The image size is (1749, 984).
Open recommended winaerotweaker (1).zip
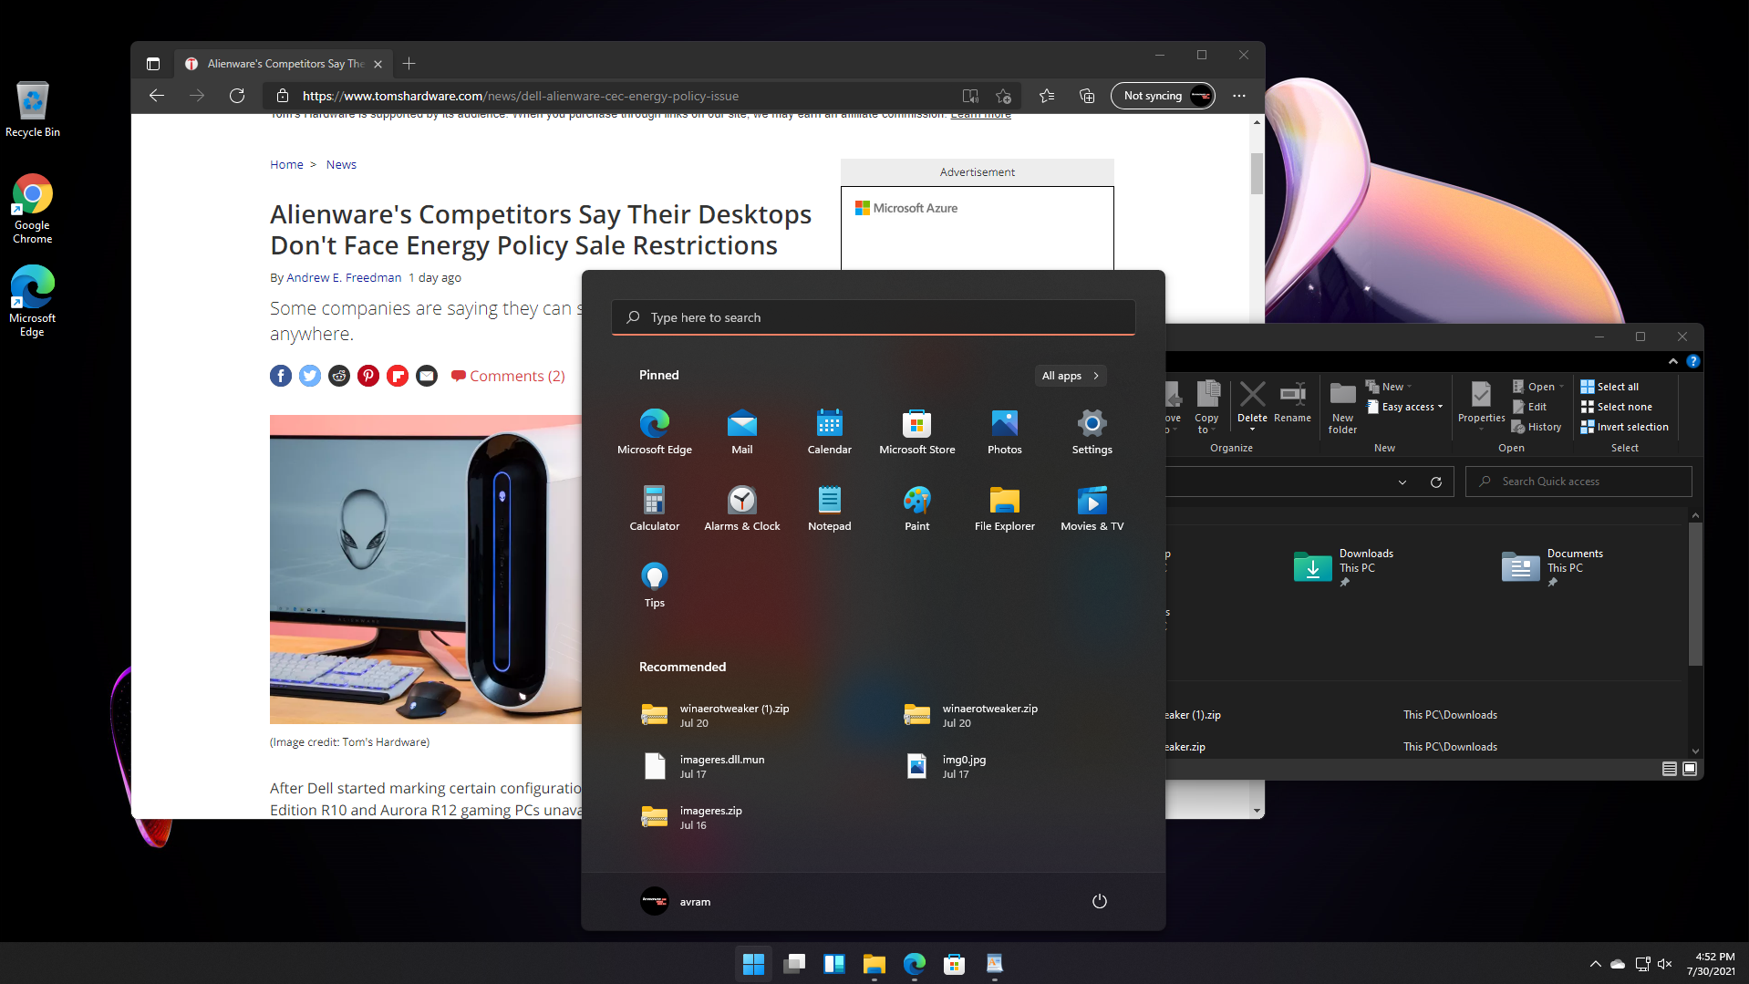pos(716,715)
